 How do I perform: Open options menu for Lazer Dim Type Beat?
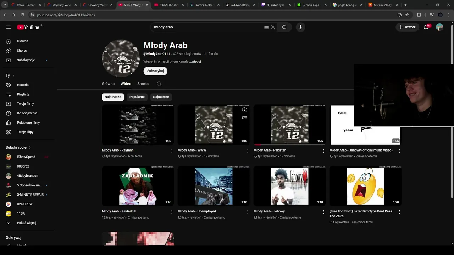click(400, 212)
